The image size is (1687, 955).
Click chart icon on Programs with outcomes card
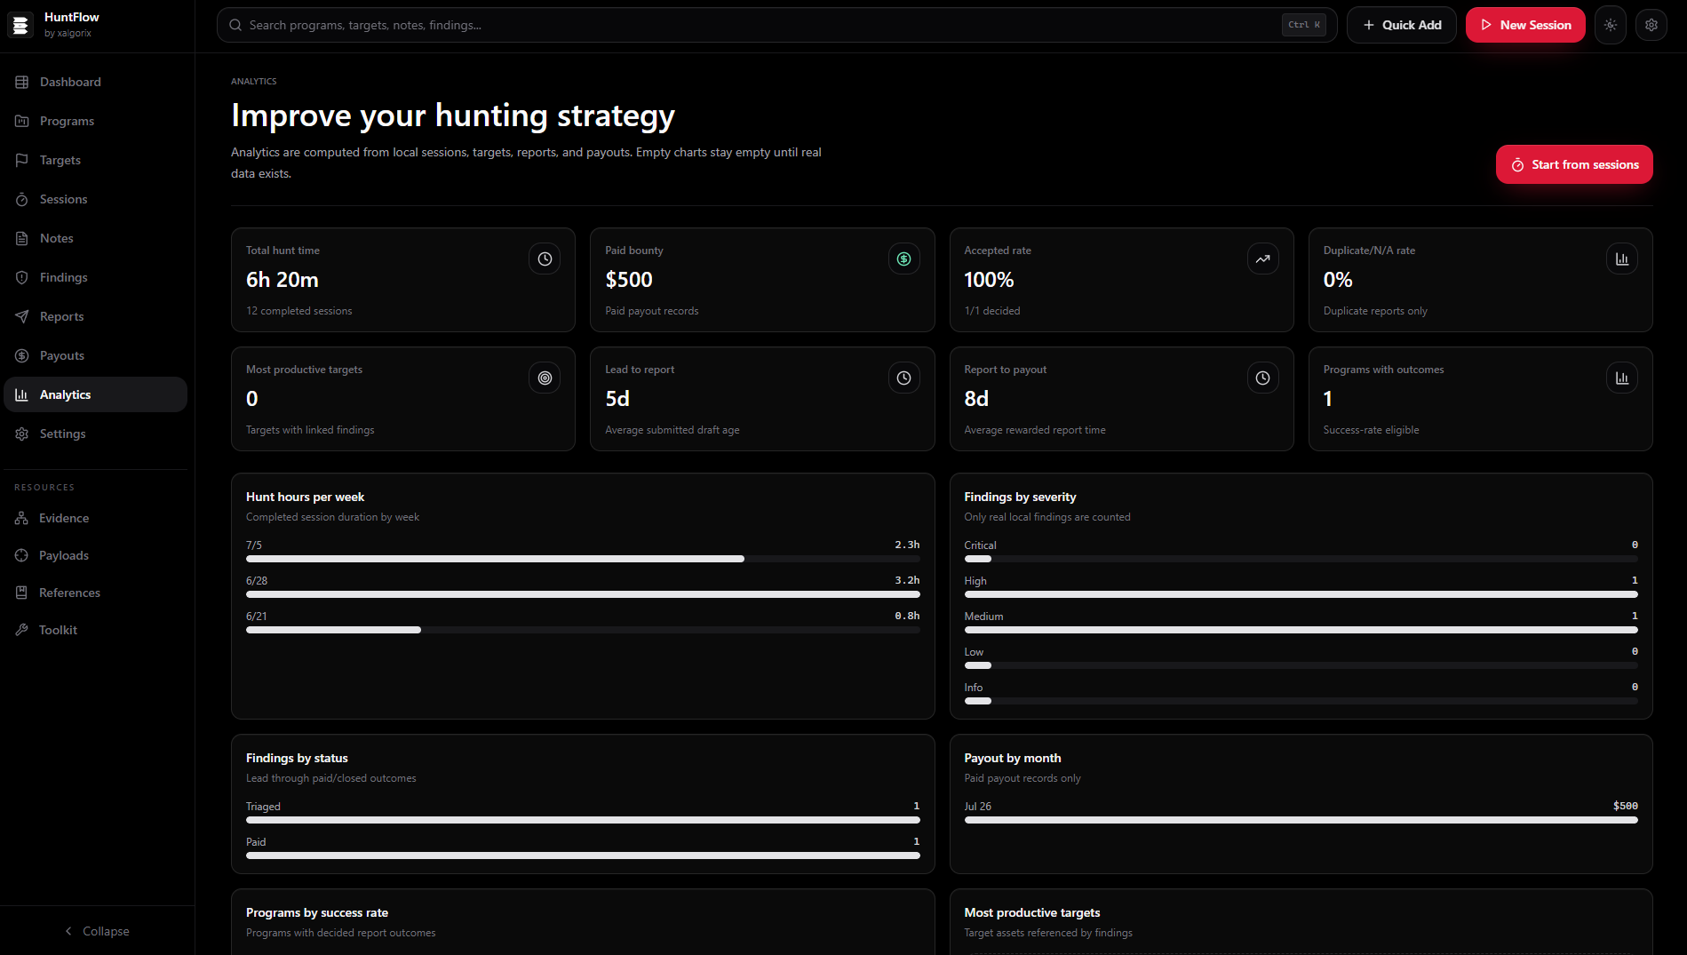pos(1621,378)
